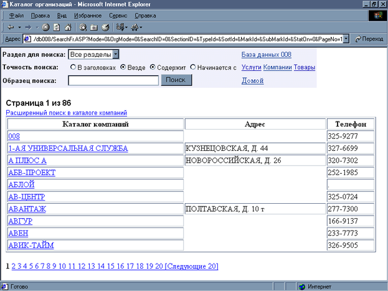Click the browser Forward arrow icon
388x291 pixels.
pyautogui.click(x=29, y=27)
